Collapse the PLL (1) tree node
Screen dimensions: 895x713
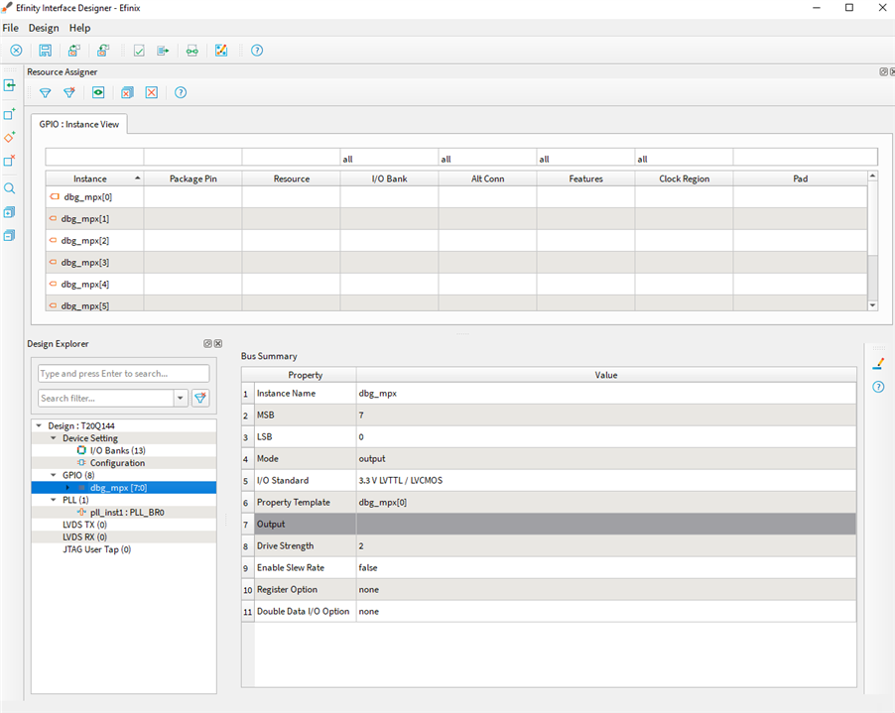point(54,500)
